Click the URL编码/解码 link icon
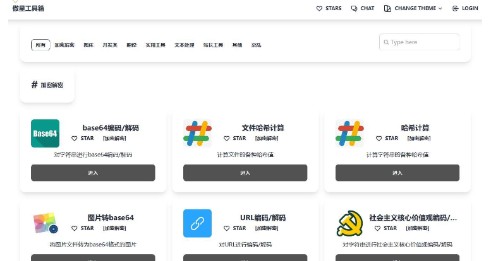491x261 pixels. point(197,223)
